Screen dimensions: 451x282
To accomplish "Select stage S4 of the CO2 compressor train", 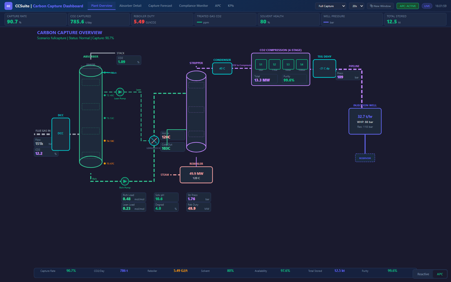I will coord(302,64).
